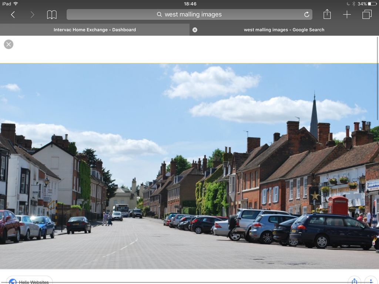Tap the forward navigation arrow
The image size is (379, 284).
[x=32, y=14]
